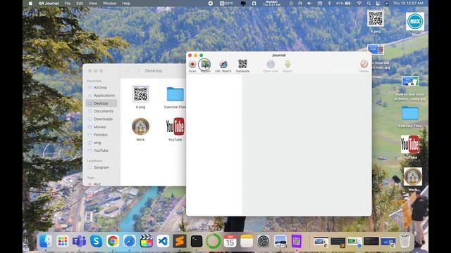Click the Finder forward arrow

tap(138, 71)
